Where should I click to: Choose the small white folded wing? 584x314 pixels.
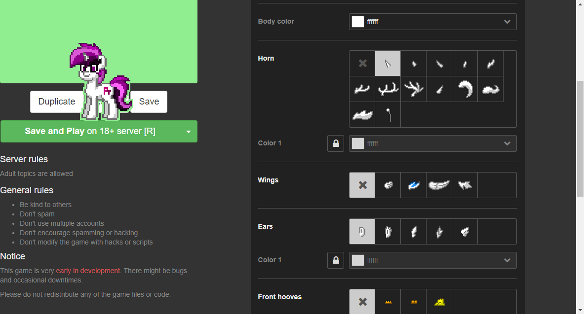[388, 185]
